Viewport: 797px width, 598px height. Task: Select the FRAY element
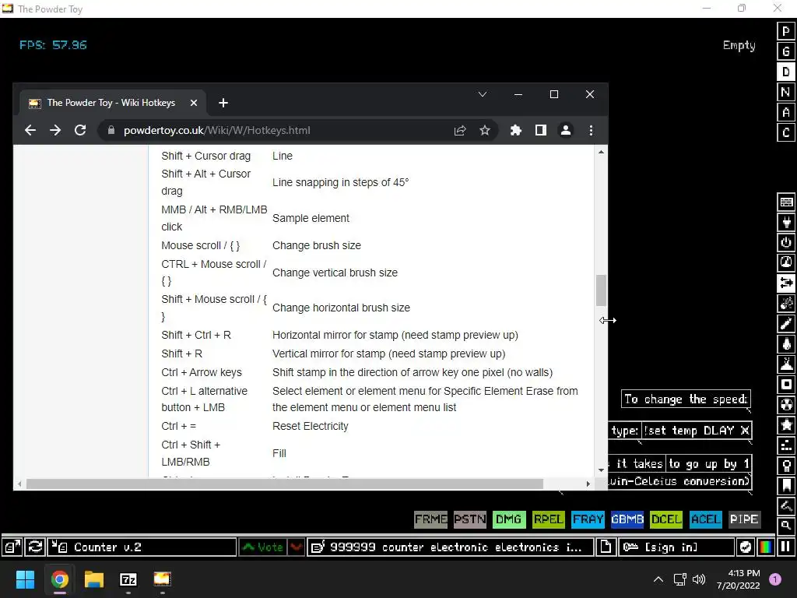[588, 519]
